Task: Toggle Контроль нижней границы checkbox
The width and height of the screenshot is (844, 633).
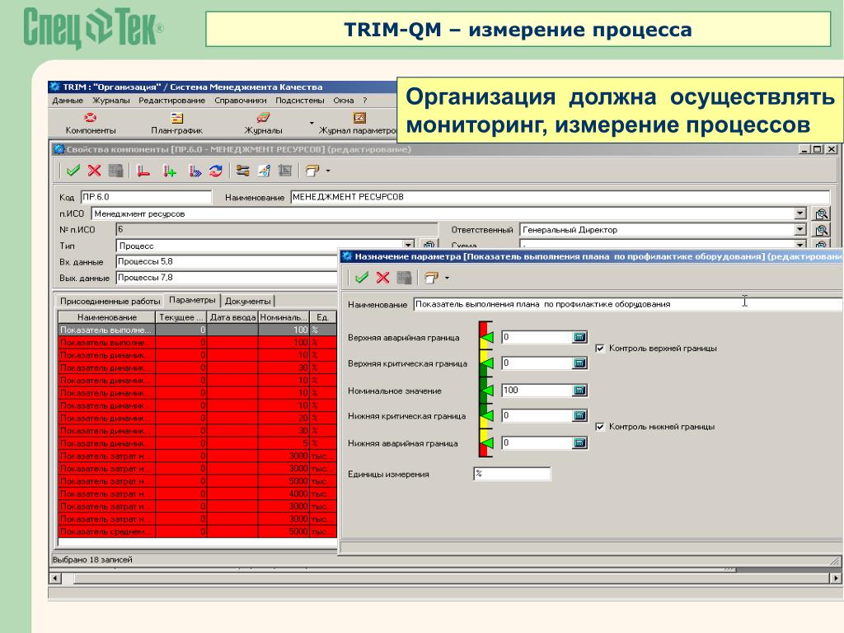Action: pos(600,427)
